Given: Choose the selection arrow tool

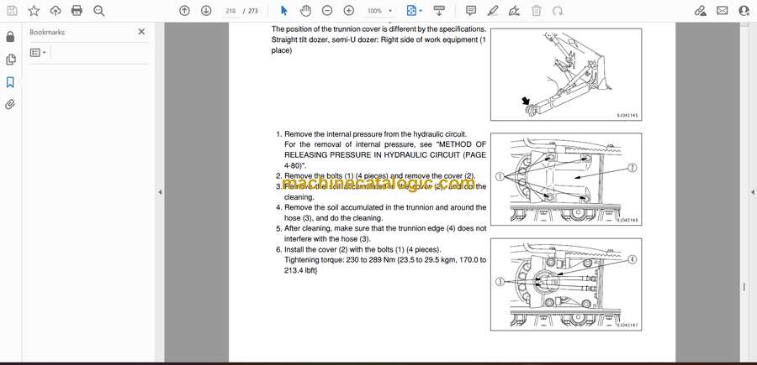Looking at the screenshot, I should [x=284, y=11].
